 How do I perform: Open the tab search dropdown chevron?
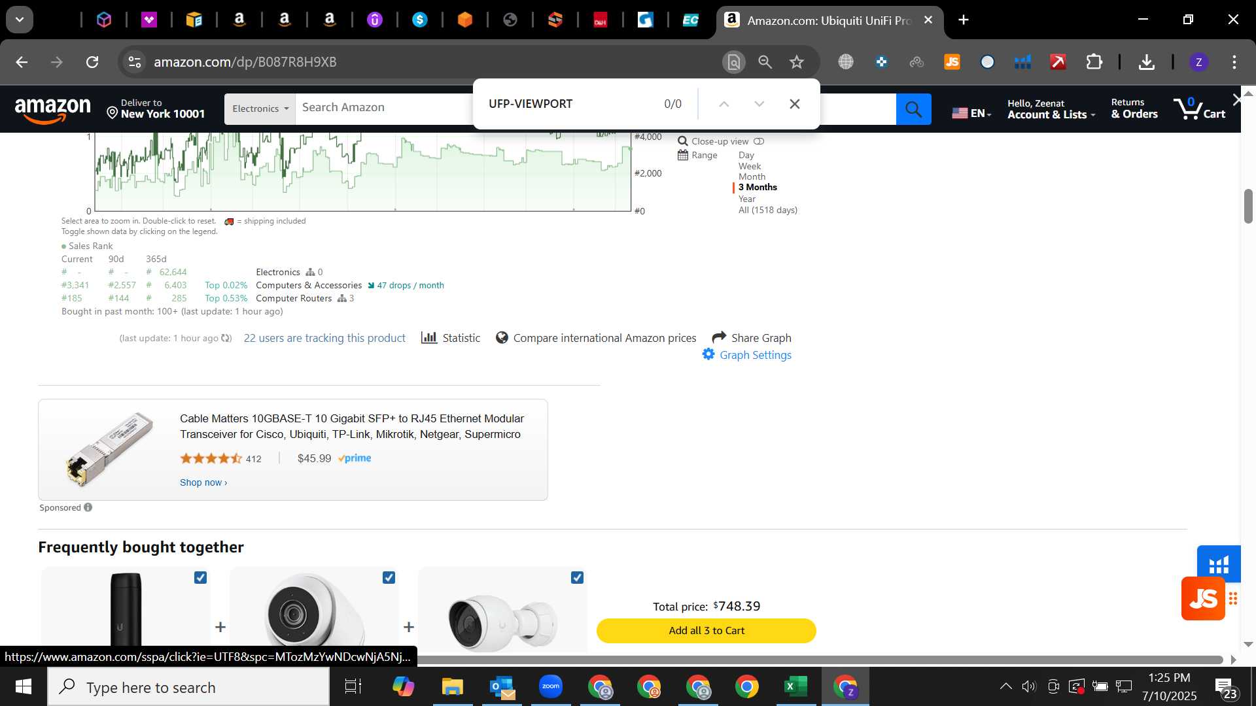pos(20,20)
